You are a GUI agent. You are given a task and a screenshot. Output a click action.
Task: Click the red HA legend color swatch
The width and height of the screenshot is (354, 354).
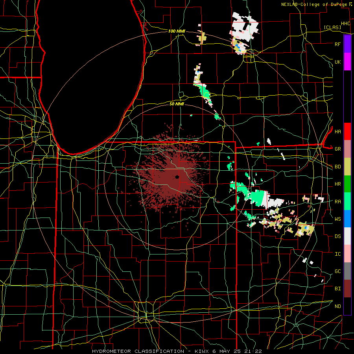(x=347, y=131)
